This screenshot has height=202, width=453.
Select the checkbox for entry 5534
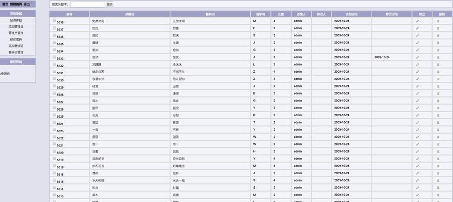(54, 50)
